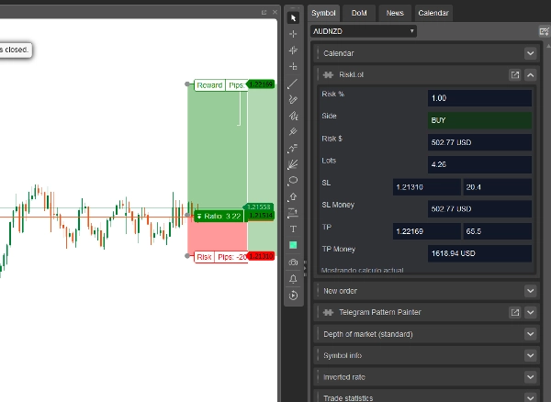
Task: Click the arrows icon on the Ratio 3.22 label
Action: [x=199, y=217]
